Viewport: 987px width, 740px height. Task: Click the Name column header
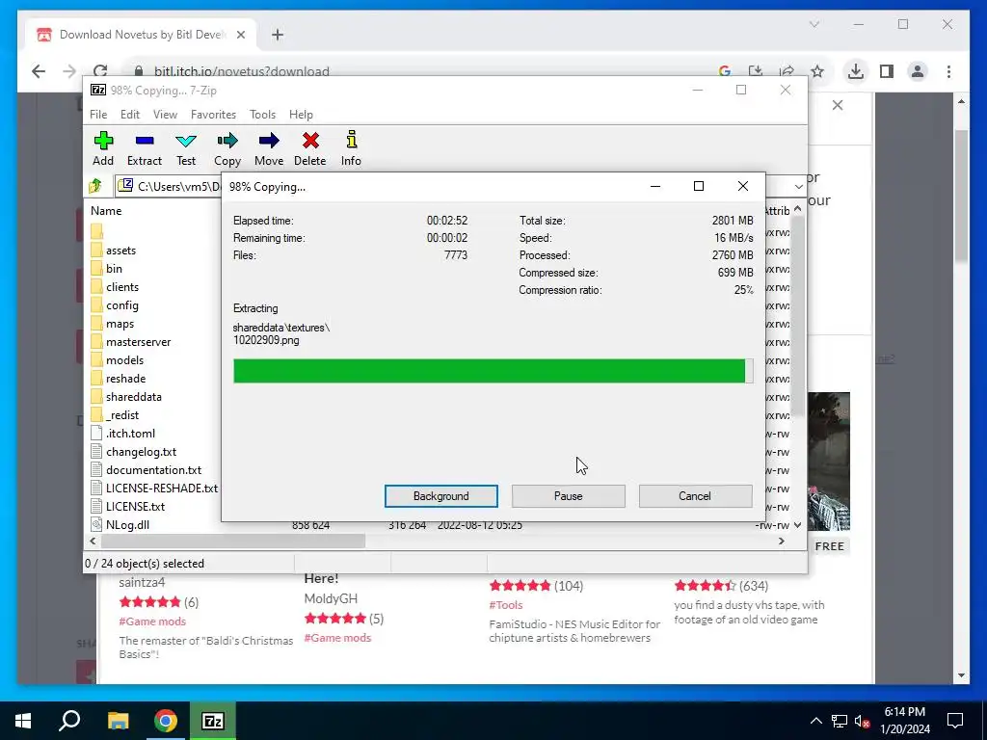(x=106, y=211)
